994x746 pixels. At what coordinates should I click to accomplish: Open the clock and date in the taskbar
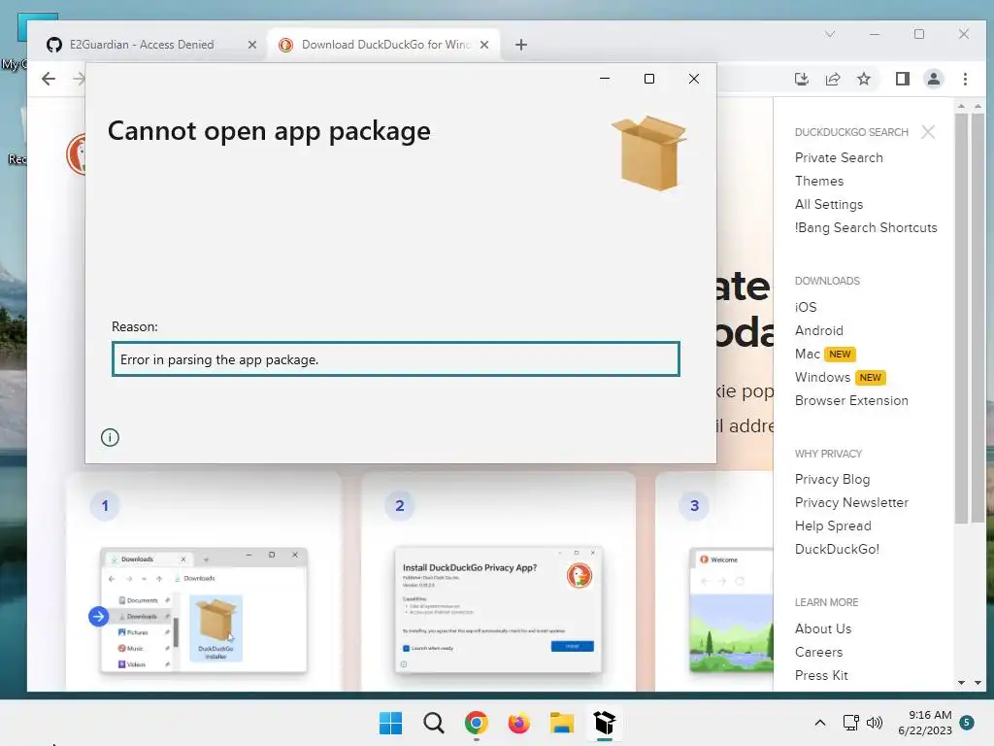click(x=925, y=723)
